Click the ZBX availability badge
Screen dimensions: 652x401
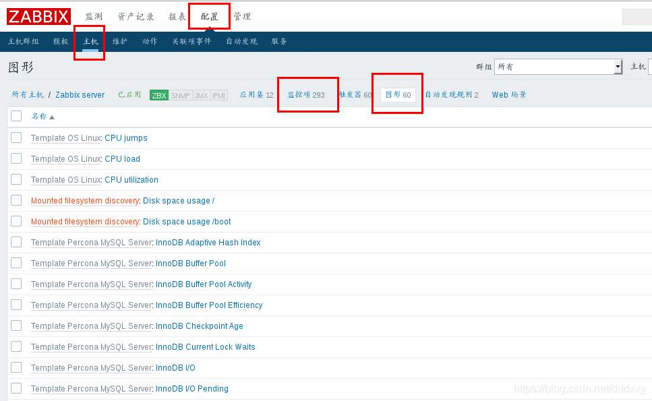point(159,95)
